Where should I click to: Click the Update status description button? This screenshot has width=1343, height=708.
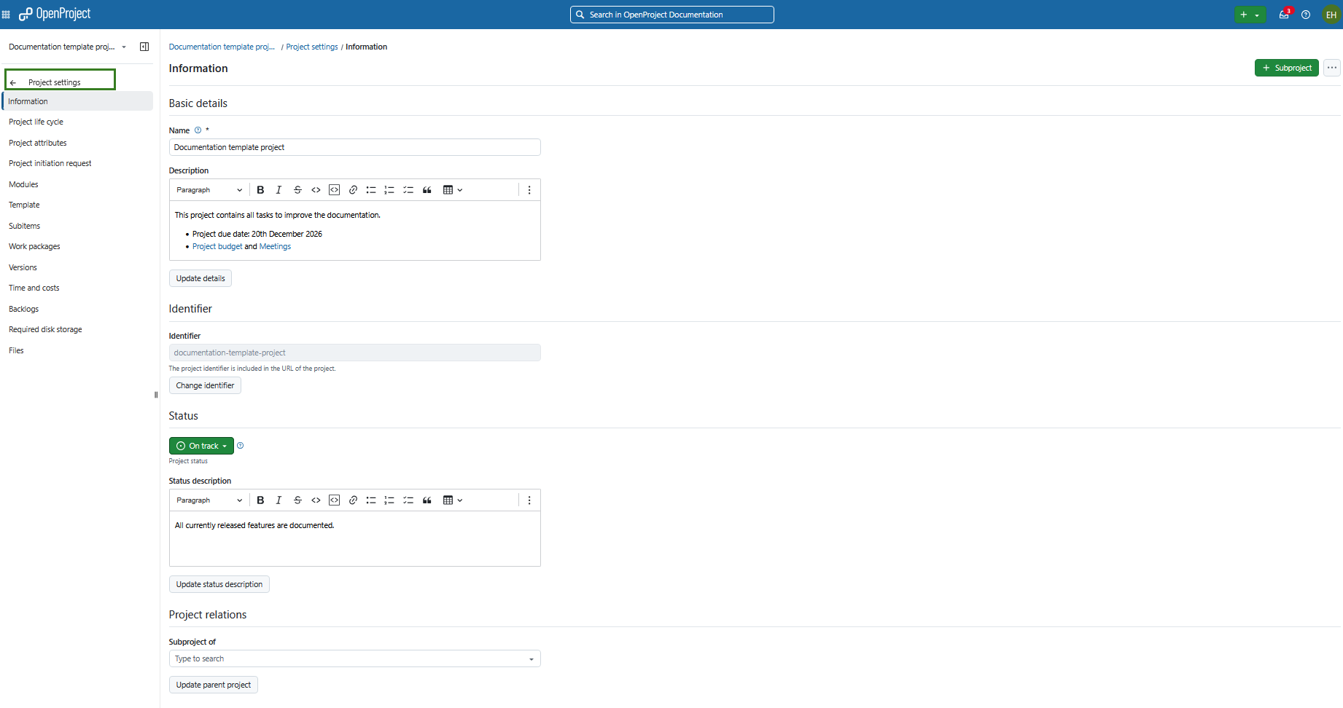pyautogui.click(x=219, y=584)
